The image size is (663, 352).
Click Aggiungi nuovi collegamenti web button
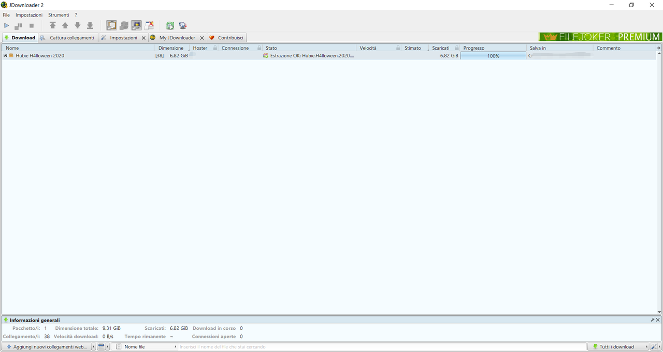tap(46, 347)
